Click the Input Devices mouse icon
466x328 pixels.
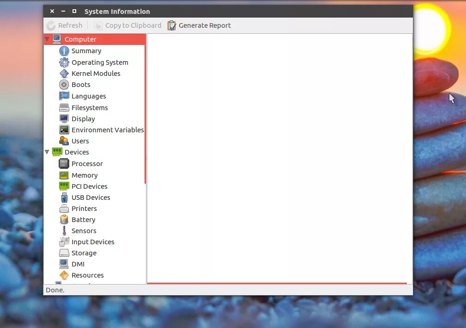(x=64, y=241)
